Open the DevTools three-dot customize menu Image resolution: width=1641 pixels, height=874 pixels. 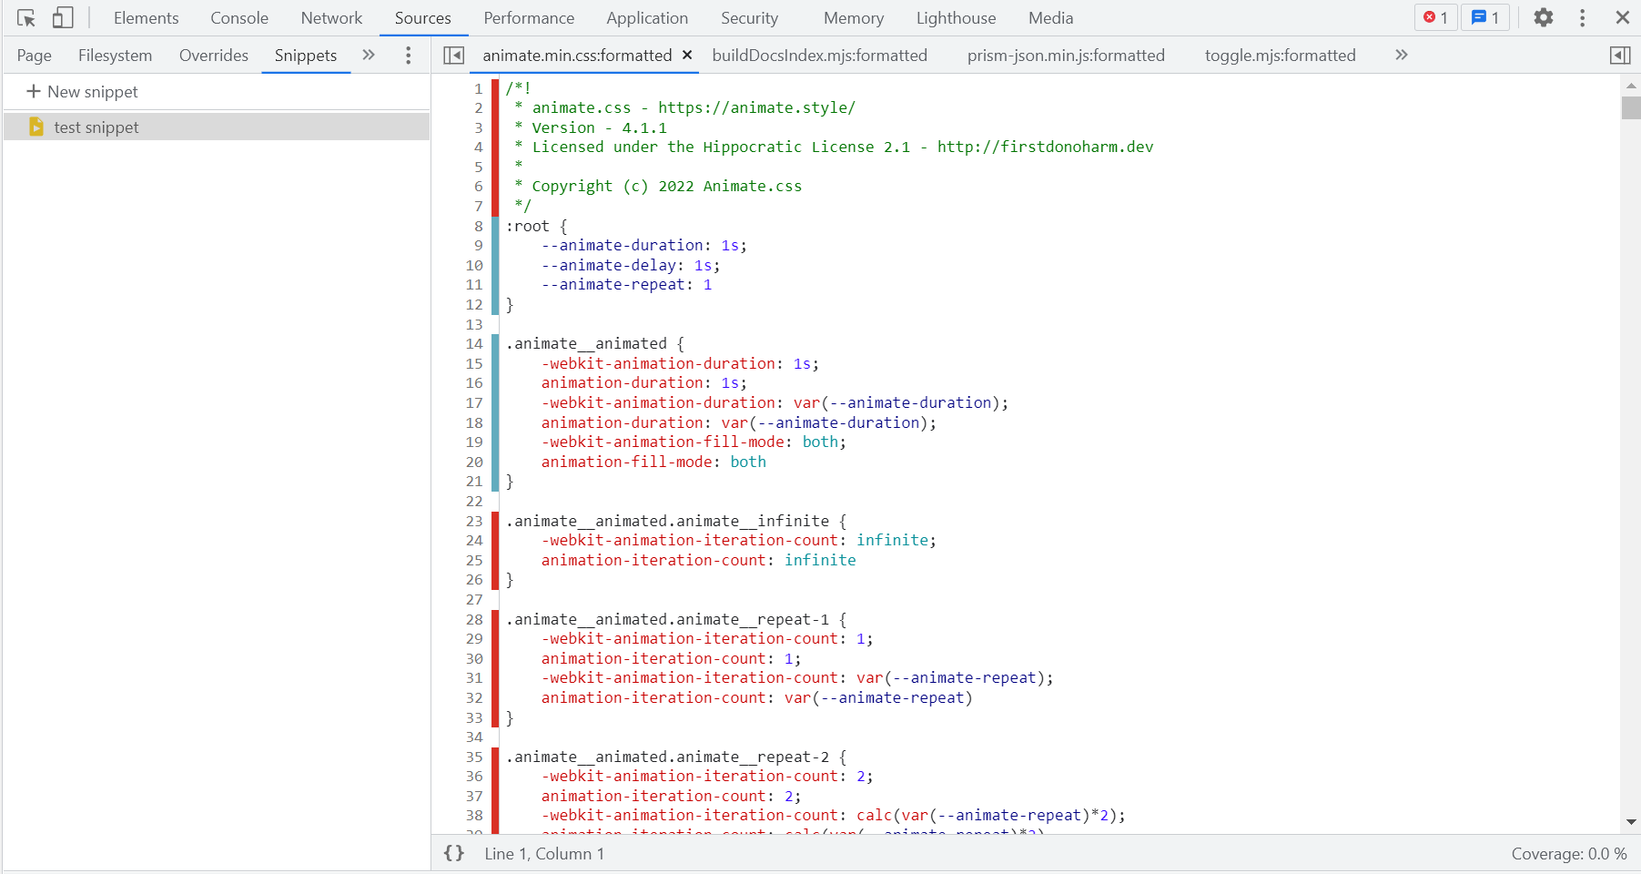pos(1583,17)
